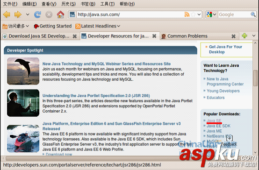Reload the current page

[38, 14]
